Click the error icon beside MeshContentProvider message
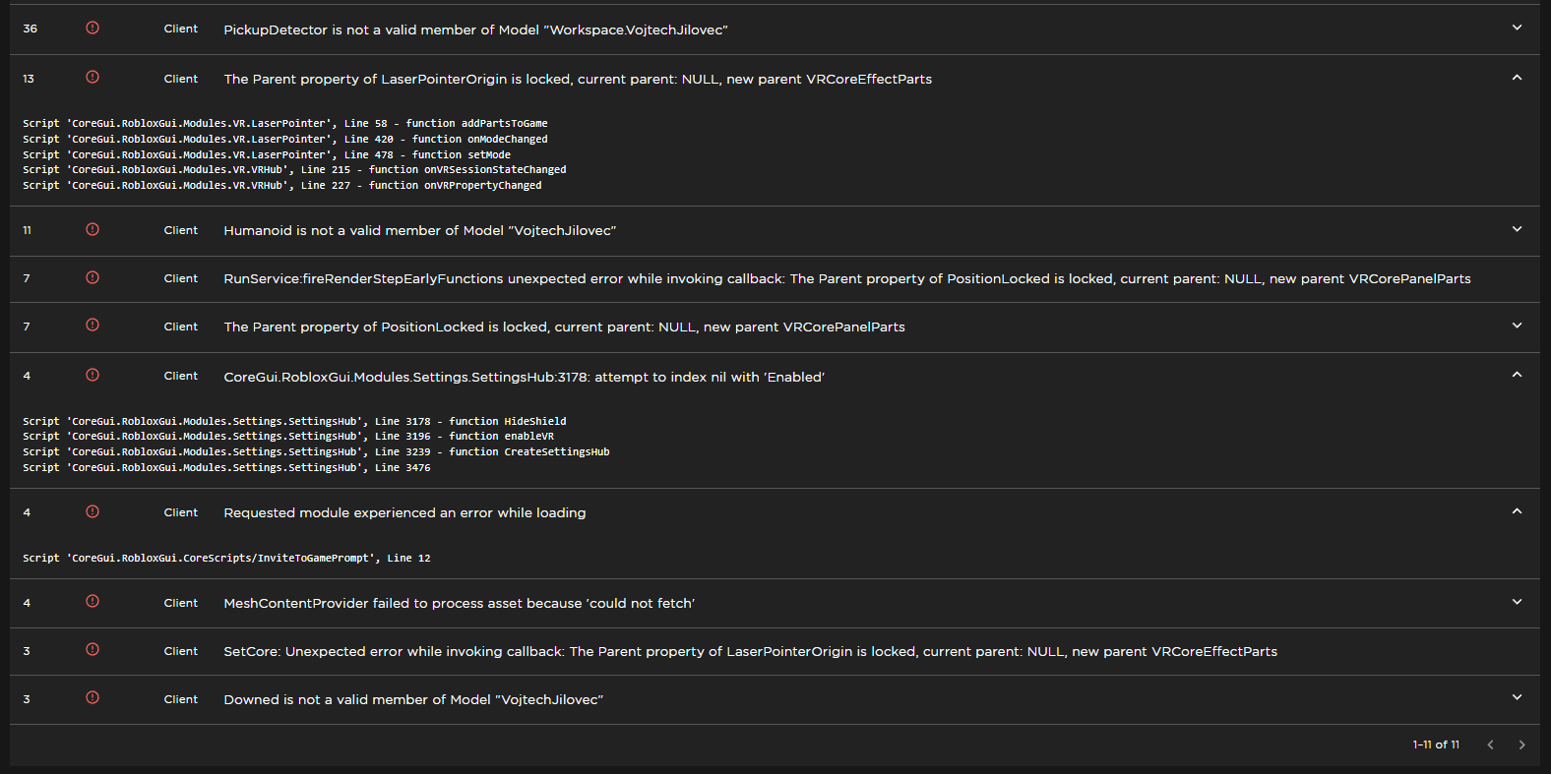 (x=92, y=602)
